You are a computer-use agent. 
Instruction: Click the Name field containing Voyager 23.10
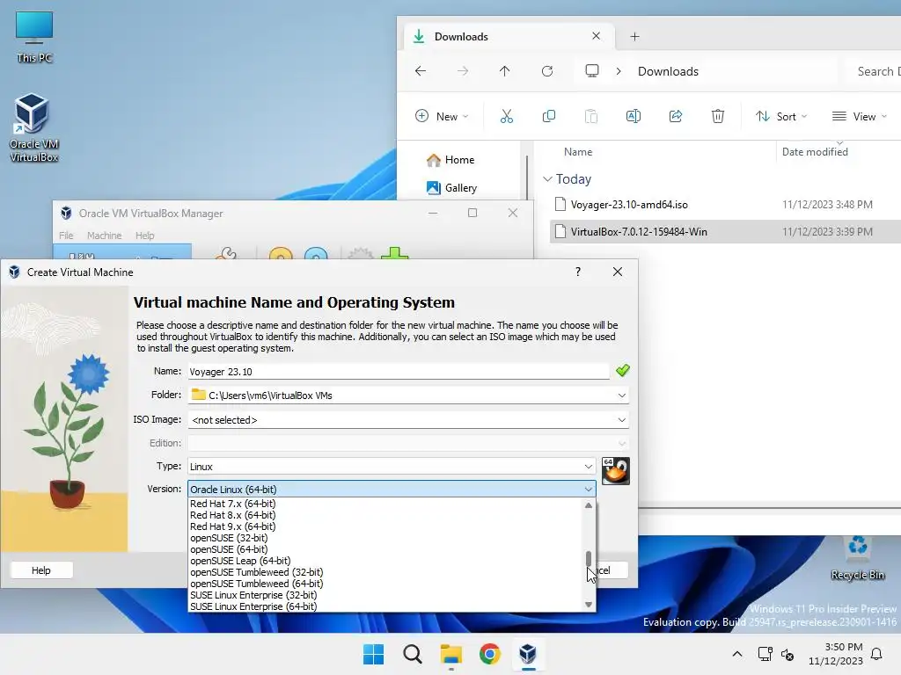(x=399, y=372)
